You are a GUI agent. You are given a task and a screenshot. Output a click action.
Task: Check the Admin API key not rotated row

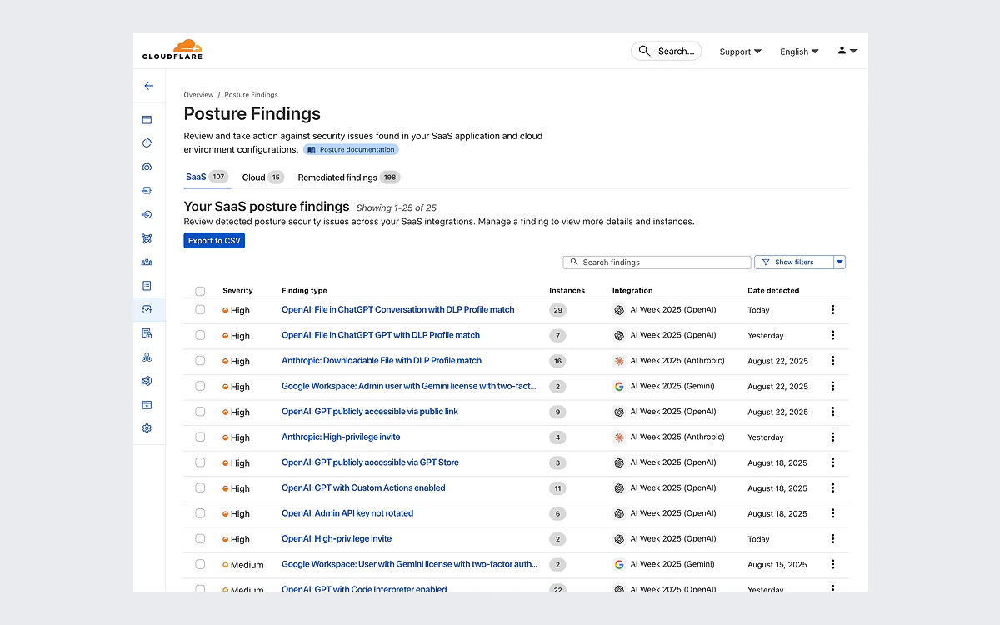coord(200,513)
